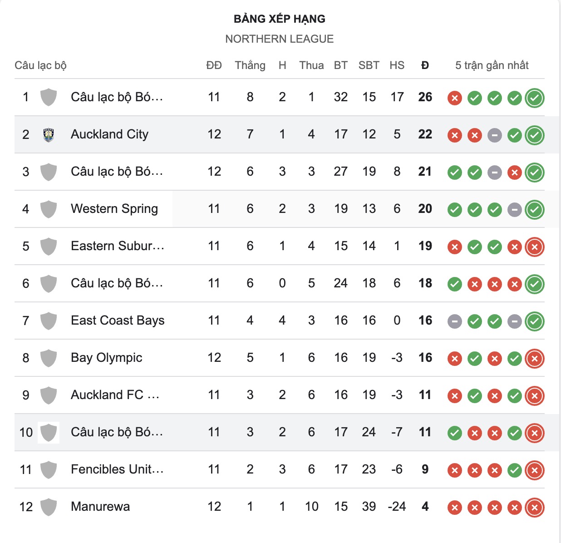This screenshot has width=561, height=543.
Task: Click the 5 trận gần nhất header
Action: (492, 65)
